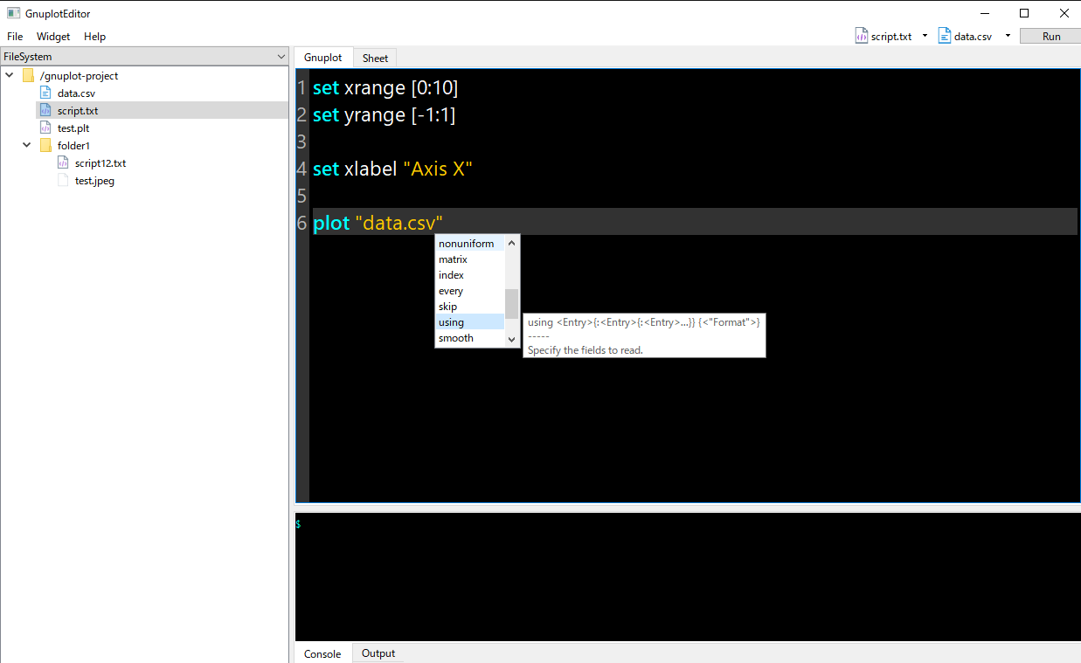Click the script icon beside script12.txt
Image resolution: width=1081 pixels, height=663 pixels.
[x=63, y=162]
